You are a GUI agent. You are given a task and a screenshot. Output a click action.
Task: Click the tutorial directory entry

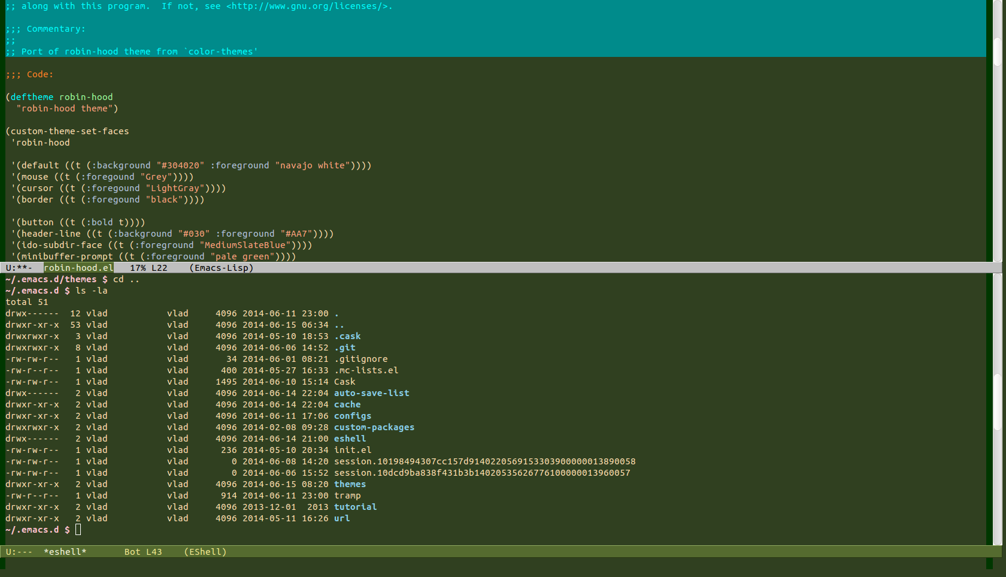(x=356, y=507)
